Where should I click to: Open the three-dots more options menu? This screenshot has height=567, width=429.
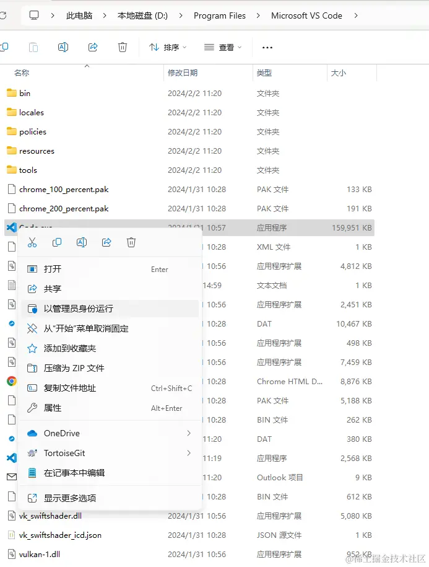[x=267, y=47]
